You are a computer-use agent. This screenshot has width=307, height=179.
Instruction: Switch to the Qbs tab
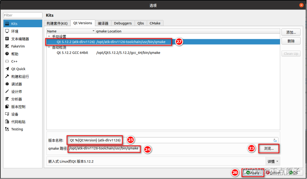tap(141, 23)
